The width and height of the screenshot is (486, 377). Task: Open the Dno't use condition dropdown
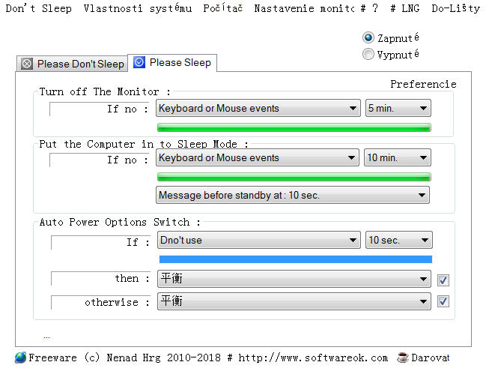[x=259, y=240]
